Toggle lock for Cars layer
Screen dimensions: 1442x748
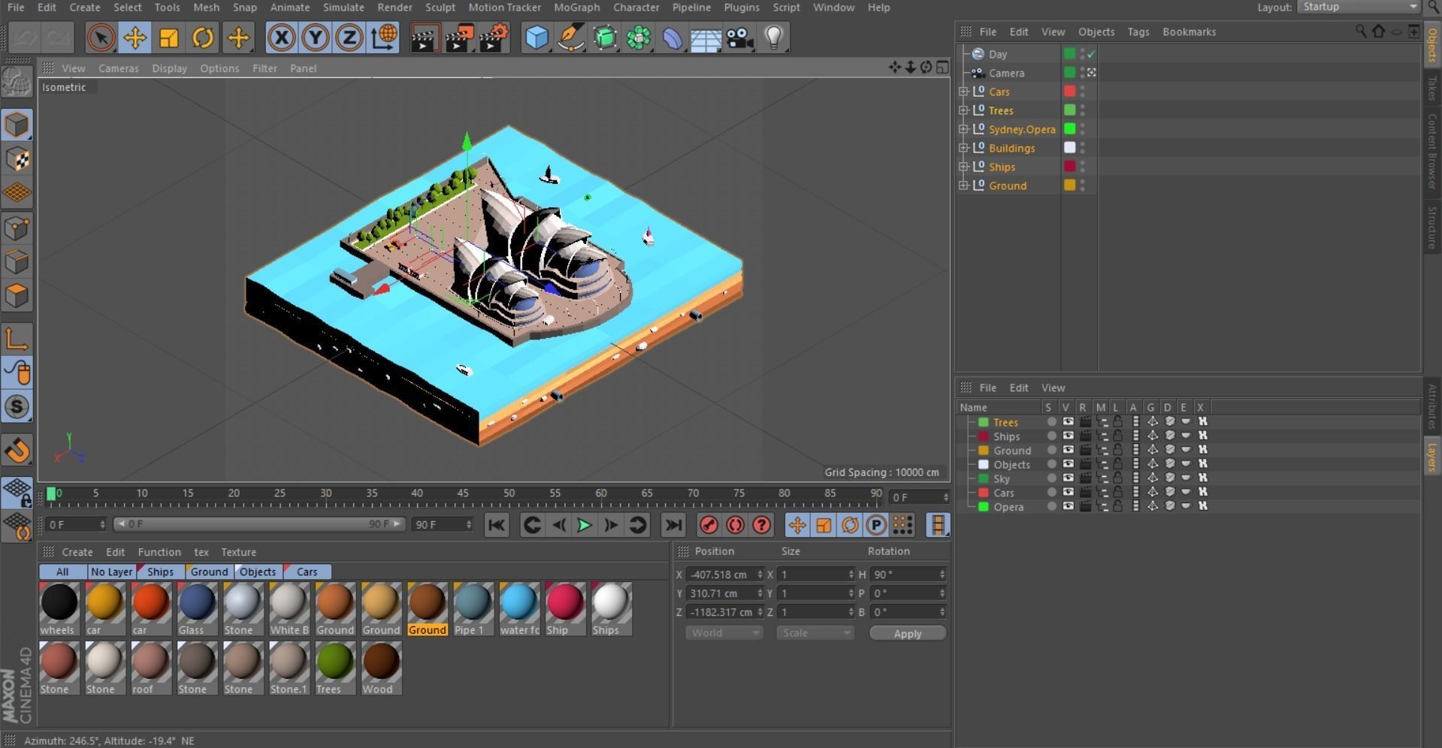tap(1118, 493)
